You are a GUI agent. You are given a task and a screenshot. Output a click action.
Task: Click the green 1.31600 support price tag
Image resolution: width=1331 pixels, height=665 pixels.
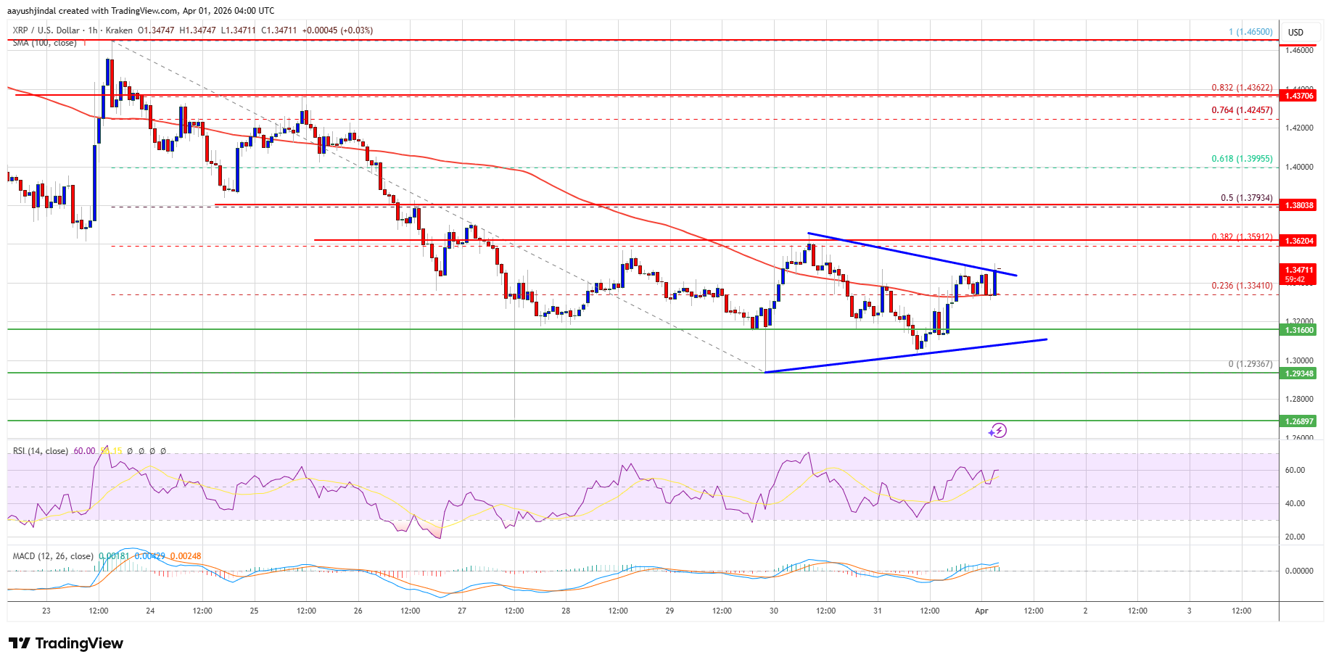click(1299, 330)
